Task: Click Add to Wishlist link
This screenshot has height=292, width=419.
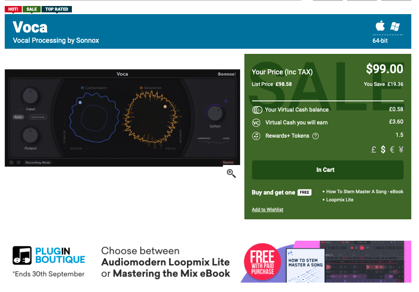Action: (x=267, y=209)
